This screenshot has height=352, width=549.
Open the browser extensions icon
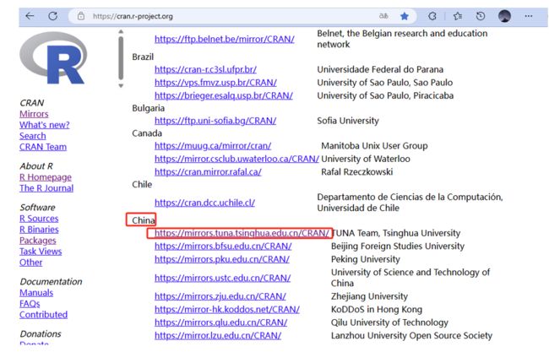coord(432,16)
